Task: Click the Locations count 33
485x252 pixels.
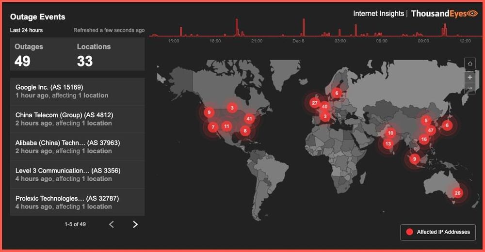Action: coord(85,61)
